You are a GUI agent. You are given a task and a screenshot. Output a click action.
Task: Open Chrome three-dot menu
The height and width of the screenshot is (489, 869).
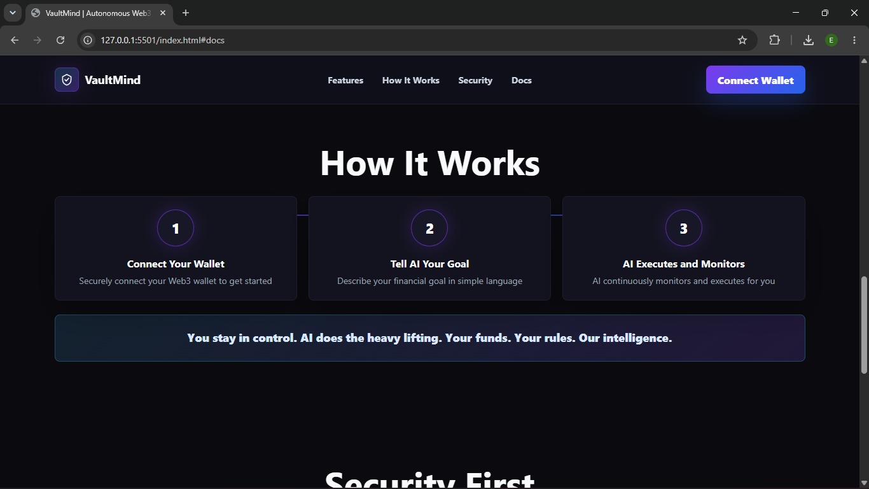(x=854, y=40)
